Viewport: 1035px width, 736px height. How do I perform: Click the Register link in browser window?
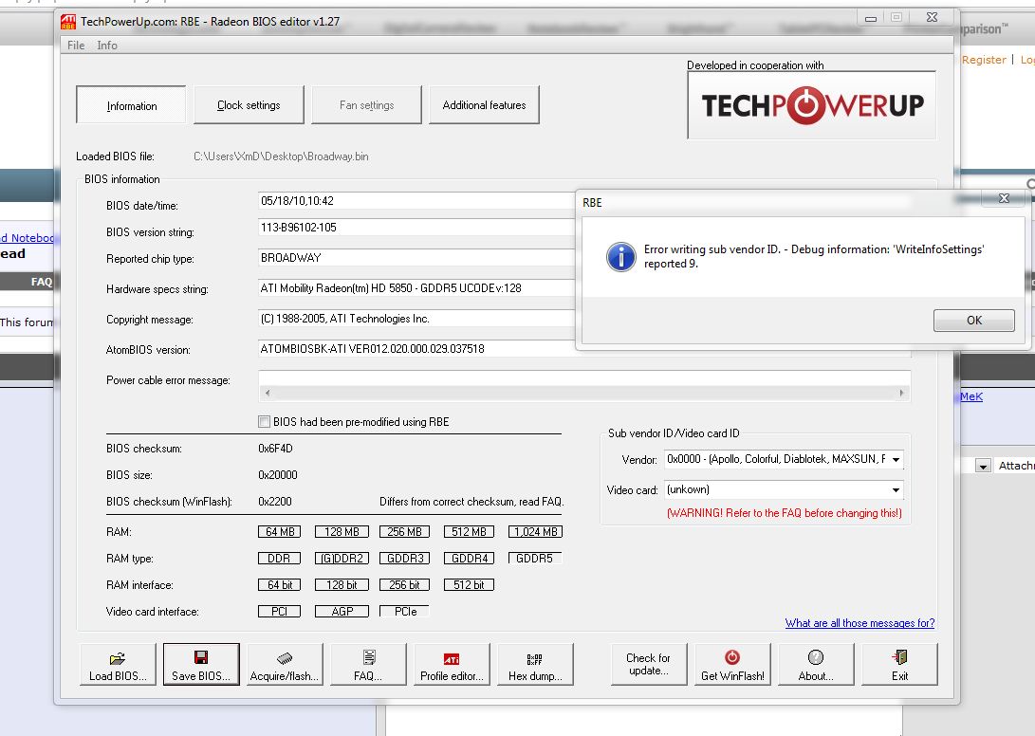984,60
